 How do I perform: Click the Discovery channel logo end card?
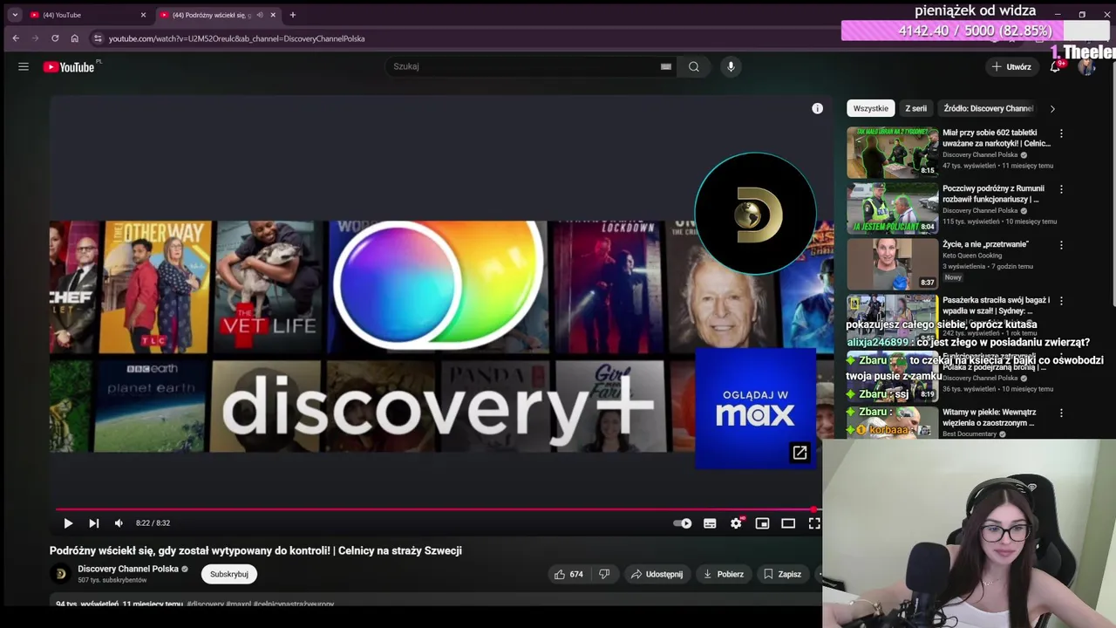click(755, 214)
